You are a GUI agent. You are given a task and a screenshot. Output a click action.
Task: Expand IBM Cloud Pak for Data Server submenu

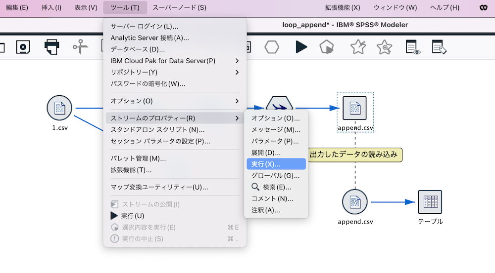[175, 61]
